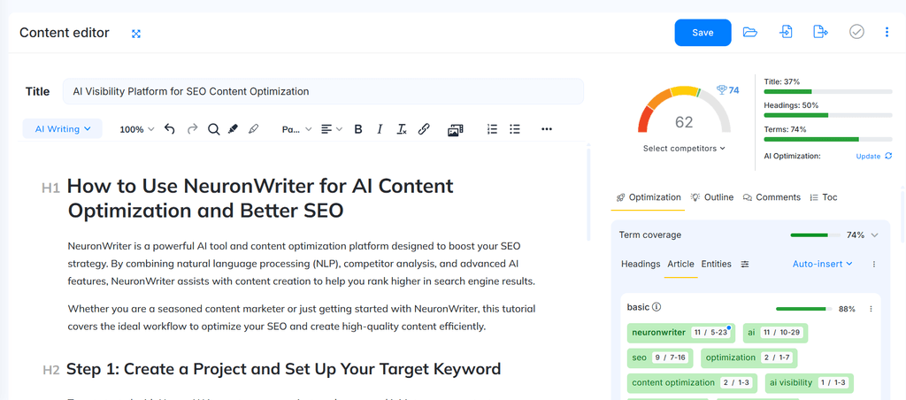Image resolution: width=906 pixels, height=400 pixels.
Task: Open the basic terms group three-dot menu
Action: point(871,309)
